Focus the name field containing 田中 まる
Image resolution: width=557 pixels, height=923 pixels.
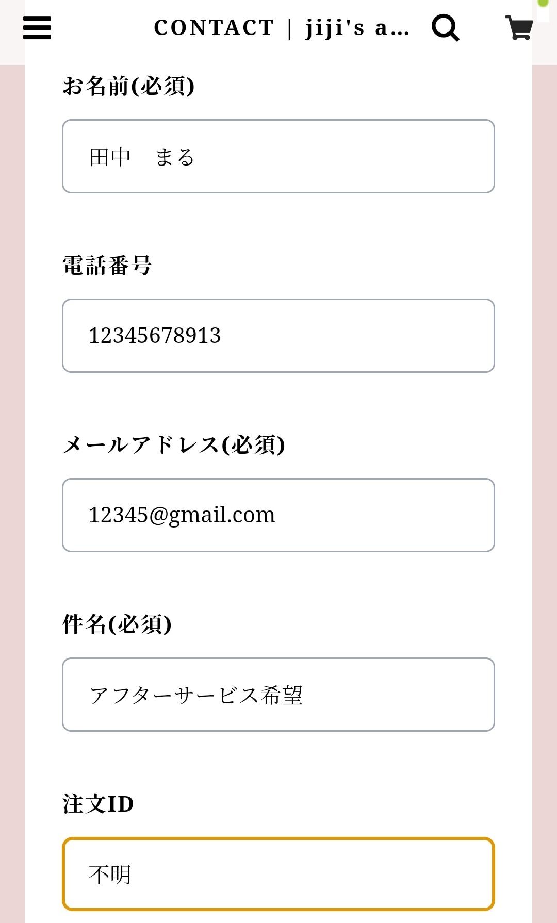click(x=278, y=156)
